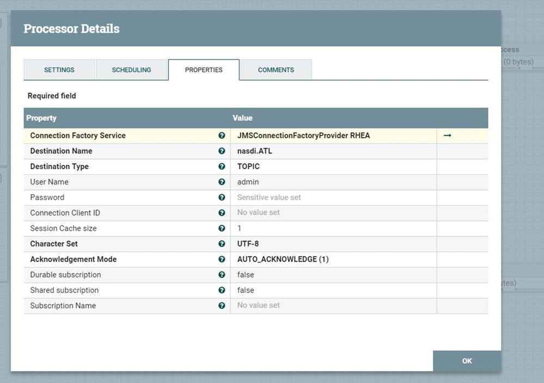Click help icon for Durable subscription

(x=222, y=275)
